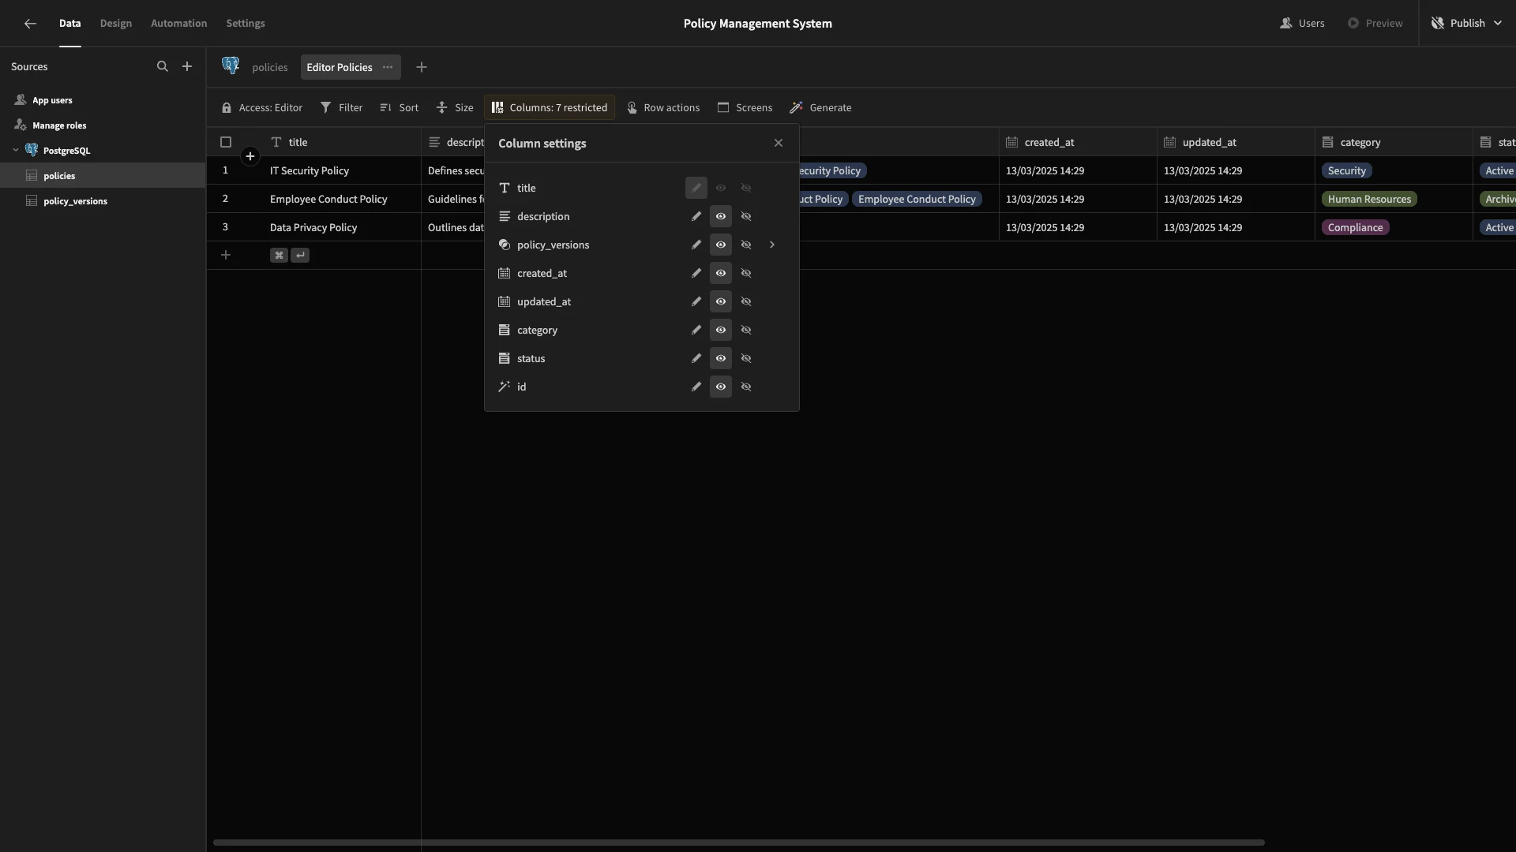The height and width of the screenshot is (852, 1516).
Task: Click the created_at column header
Action: coord(1078,143)
